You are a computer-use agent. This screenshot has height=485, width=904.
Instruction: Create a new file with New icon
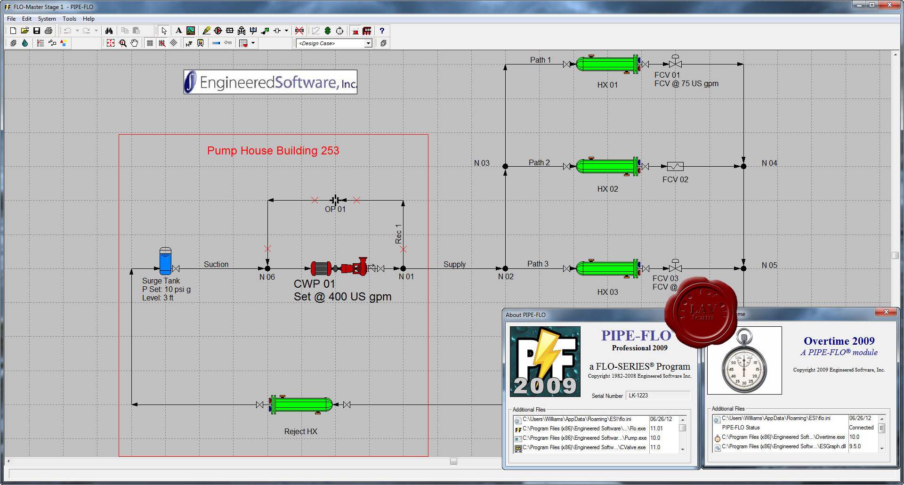(13, 31)
